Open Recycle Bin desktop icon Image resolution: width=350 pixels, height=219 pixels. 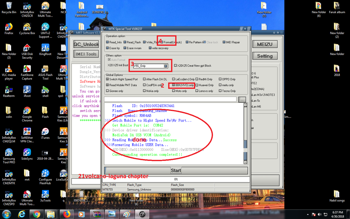(x=9, y=8)
